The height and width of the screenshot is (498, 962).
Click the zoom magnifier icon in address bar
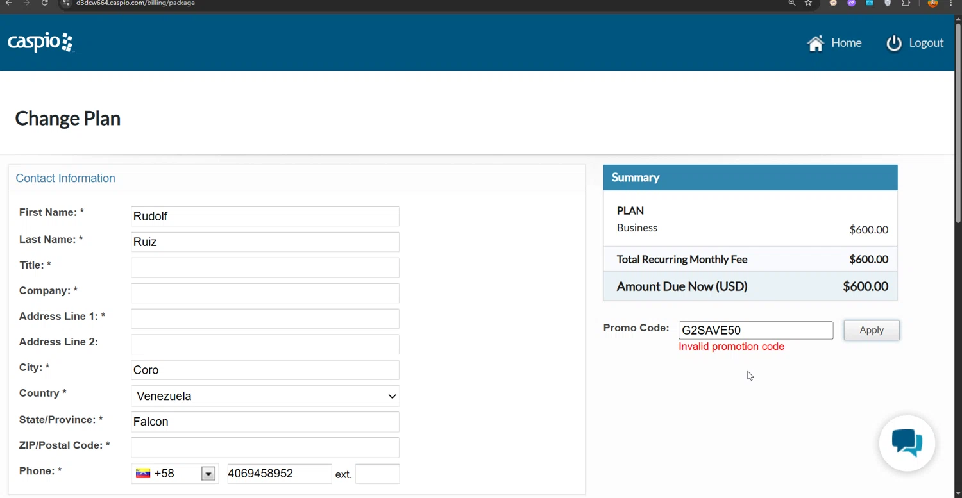point(792,3)
